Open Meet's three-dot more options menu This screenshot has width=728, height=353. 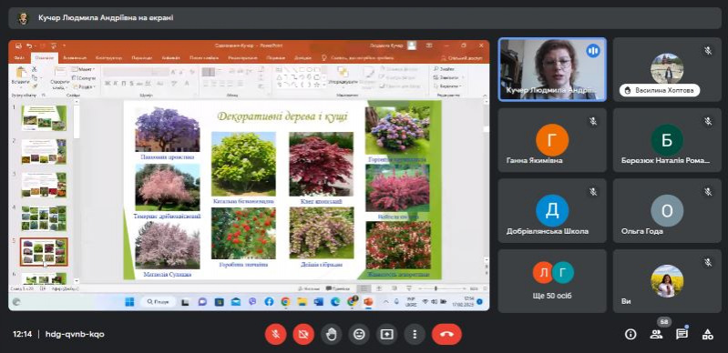coord(415,334)
